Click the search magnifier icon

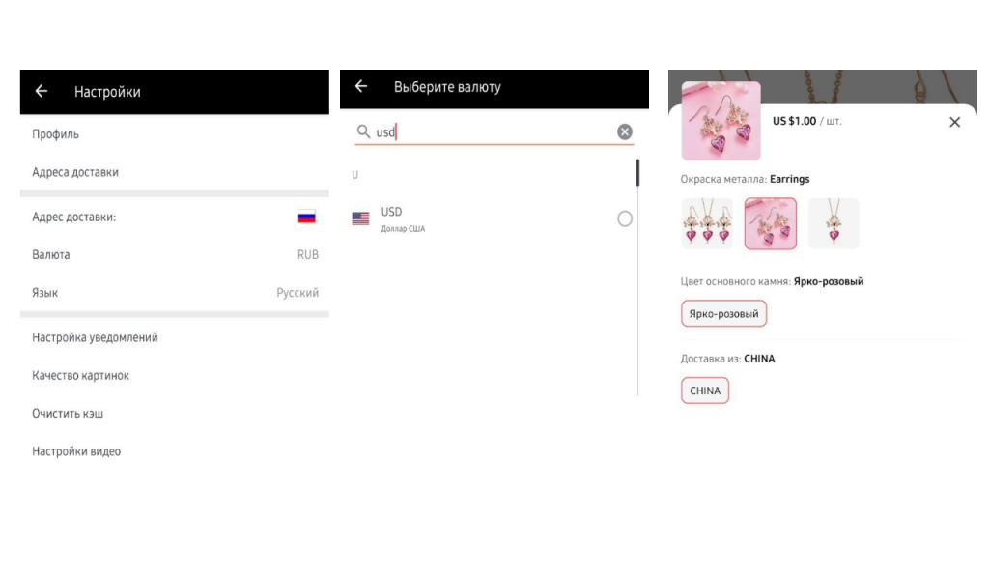(363, 131)
